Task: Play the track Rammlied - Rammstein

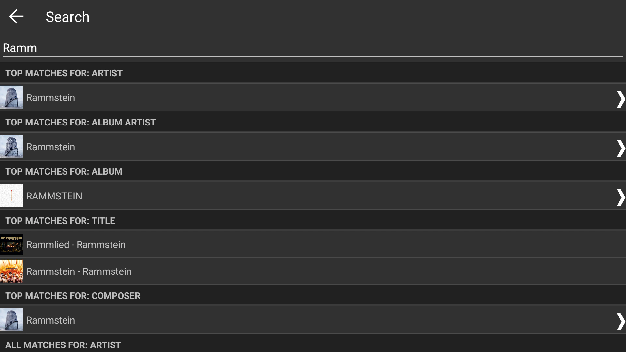Action: 76,245
